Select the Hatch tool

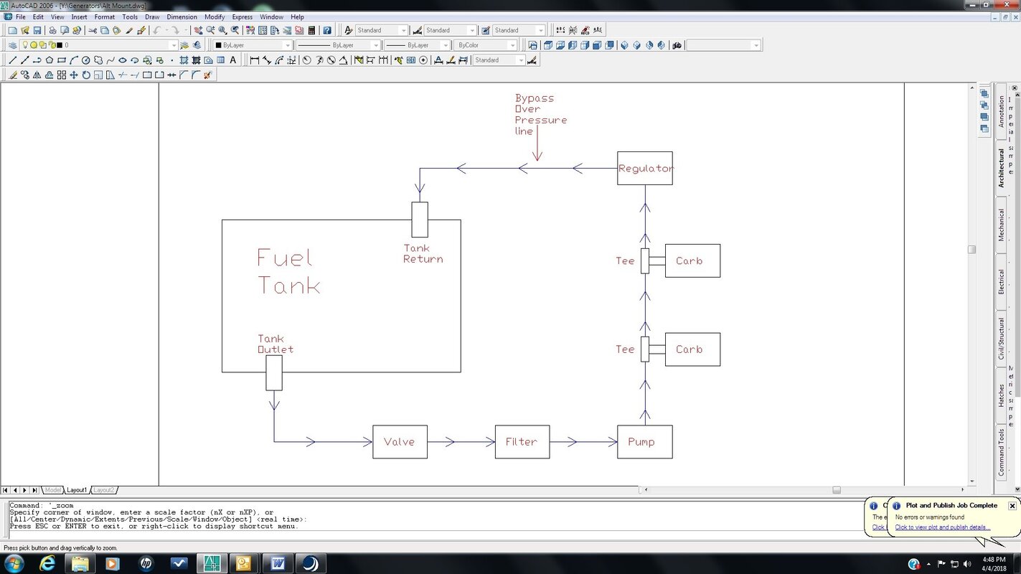tap(183, 60)
